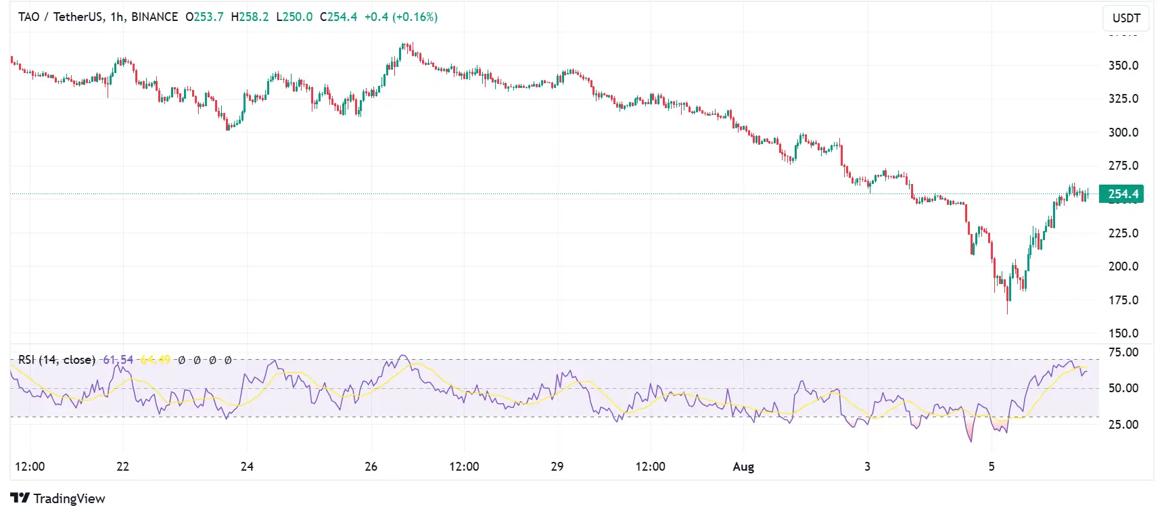Screen dimensions: 1164x516
Task: Click the low value L250.0
Action: click(294, 17)
